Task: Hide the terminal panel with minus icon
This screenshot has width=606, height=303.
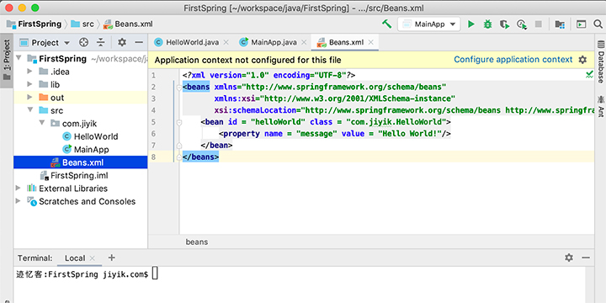Action: coord(586,258)
